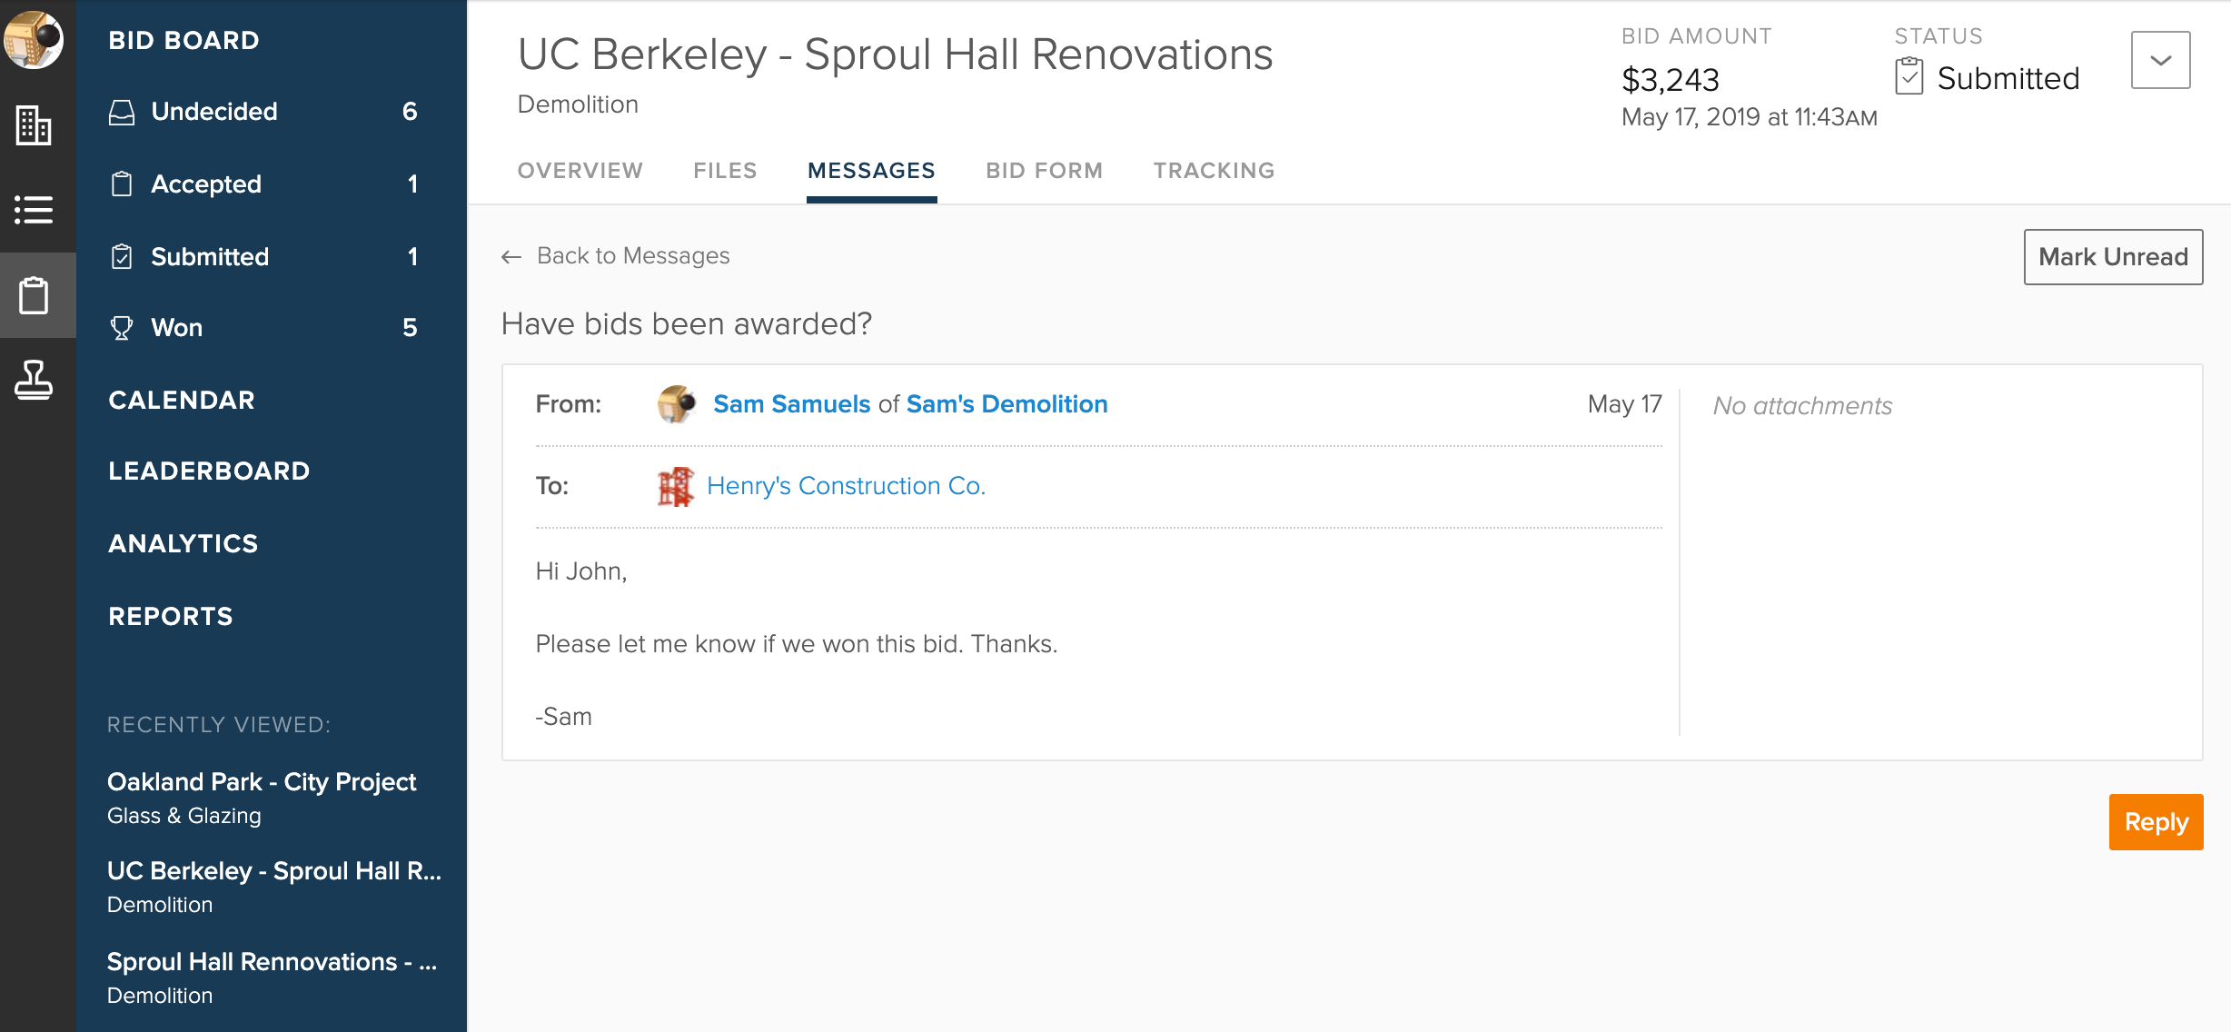Open the Tracking tab
The image size is (2231, 1032).
click(x=1214, y=171)
